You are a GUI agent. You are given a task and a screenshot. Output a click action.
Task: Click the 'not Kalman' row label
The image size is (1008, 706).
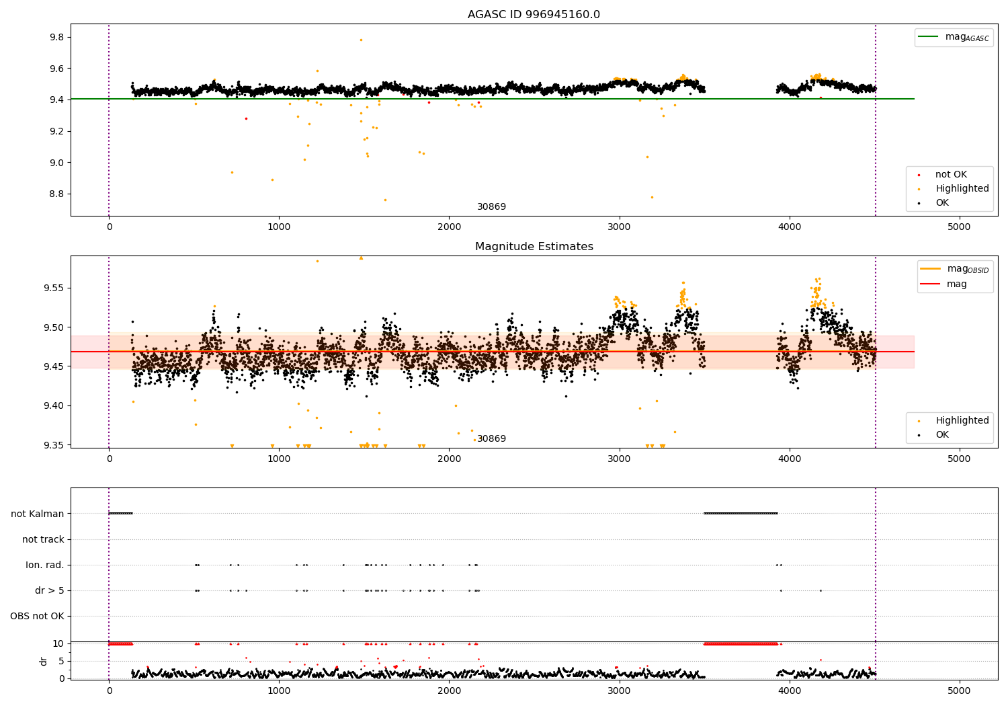pyautogui.click(x=38, y=514)
